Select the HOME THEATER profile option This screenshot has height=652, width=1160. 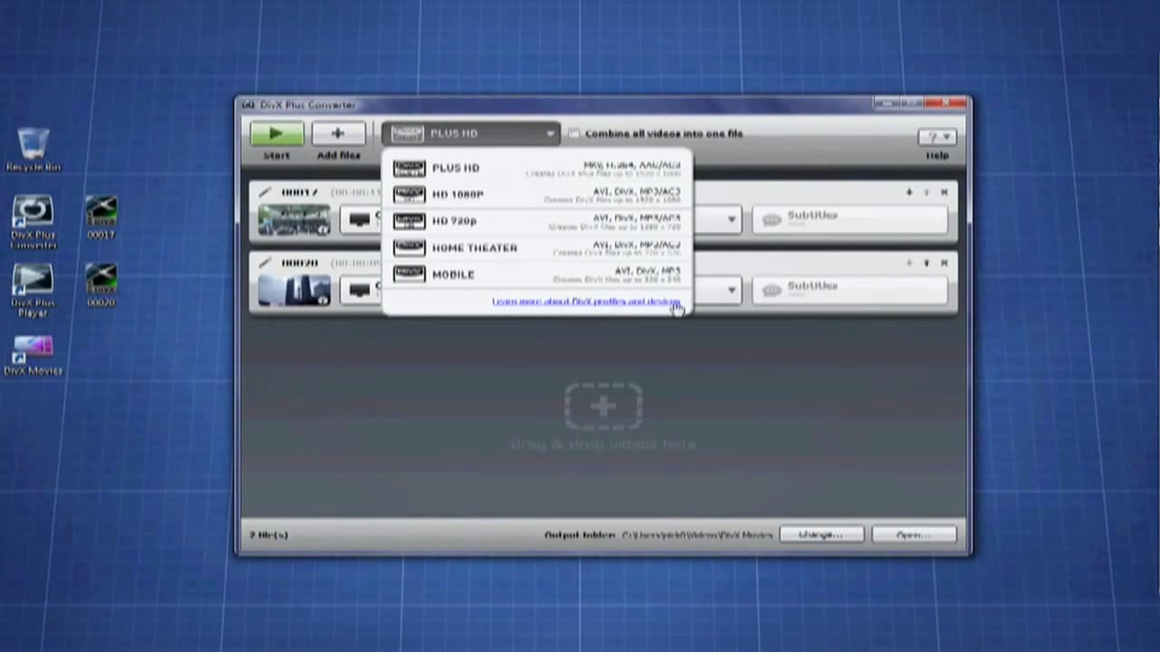pyautogui.click(x=537, y=247)
